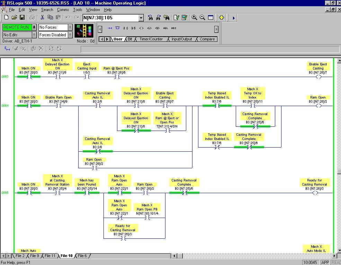Open the REMOTE RUN mode dropdown
Screen dimensions: 341x265
click(x=34, y=27)
